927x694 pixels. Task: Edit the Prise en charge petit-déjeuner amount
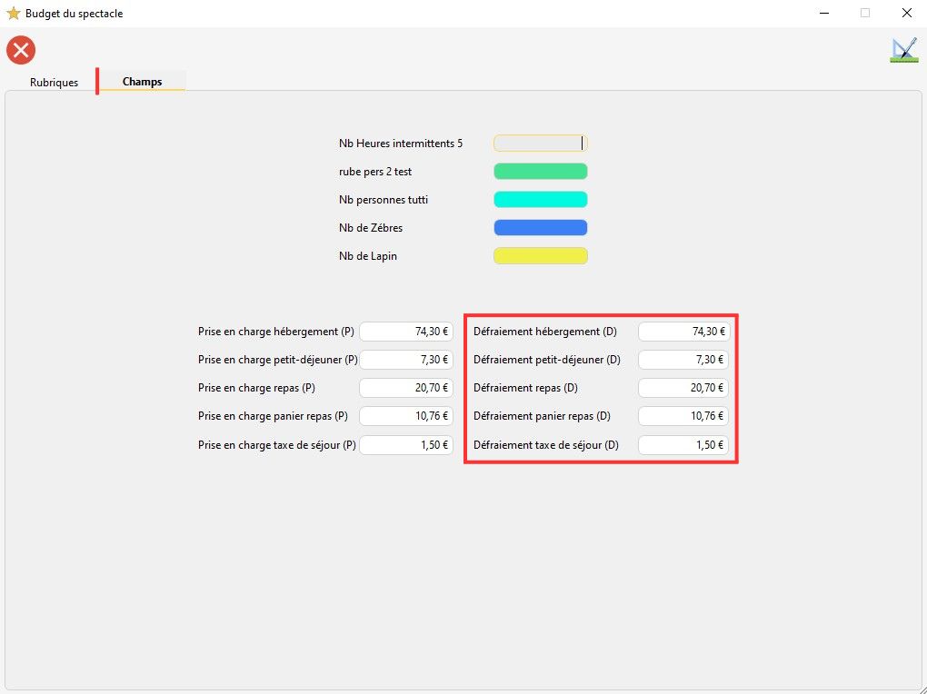pos(406,360)
